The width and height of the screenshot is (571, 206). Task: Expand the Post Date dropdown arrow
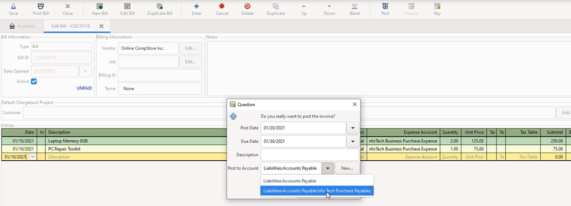pos(353,127)
